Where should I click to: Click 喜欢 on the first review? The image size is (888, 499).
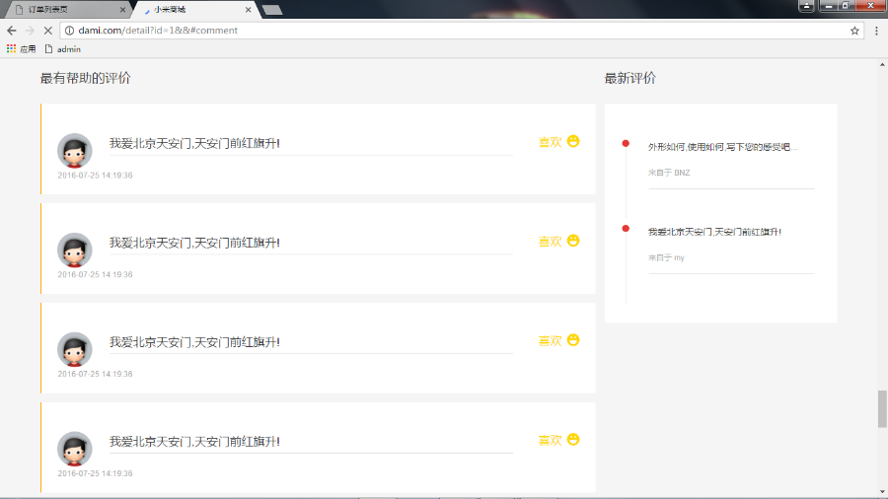pos(550,142)
